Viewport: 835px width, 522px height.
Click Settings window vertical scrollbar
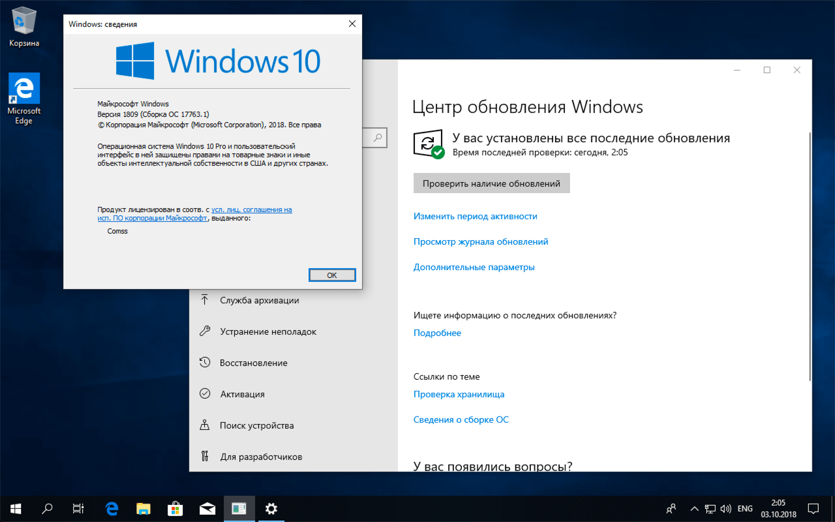[x=810, y=256]
